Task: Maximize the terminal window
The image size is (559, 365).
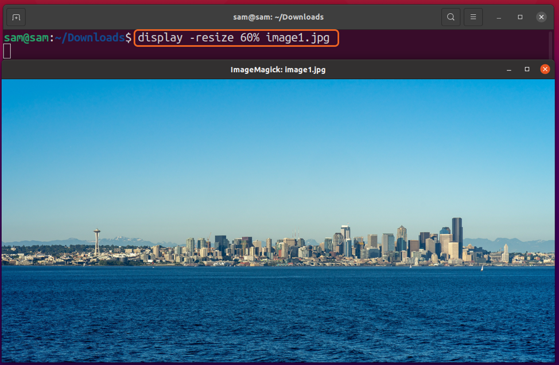Action: tap(520, 17)
